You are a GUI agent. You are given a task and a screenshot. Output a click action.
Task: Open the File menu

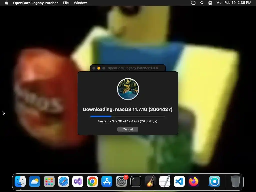point(66,3)
